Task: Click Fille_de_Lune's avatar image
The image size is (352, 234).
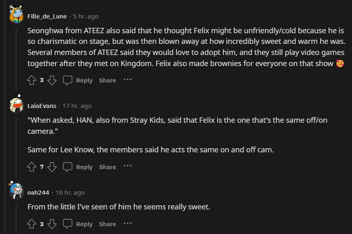Action: pyautogui.click(x=16, y=15)
